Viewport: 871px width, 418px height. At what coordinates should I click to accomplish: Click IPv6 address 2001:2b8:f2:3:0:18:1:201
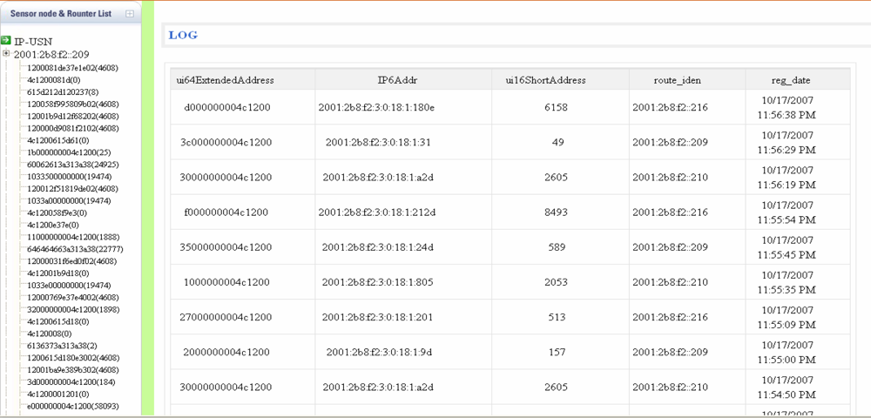pyautogui.click(x=376, y=317)
